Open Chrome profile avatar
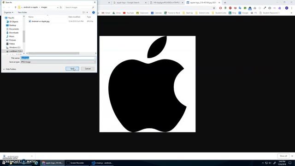 (x=287, y=8)
